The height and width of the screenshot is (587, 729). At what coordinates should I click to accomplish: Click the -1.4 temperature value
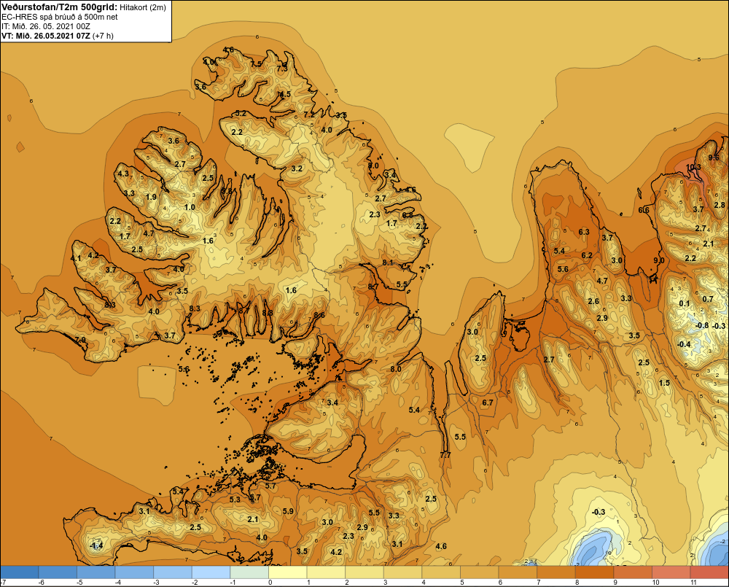coord(96,545)
